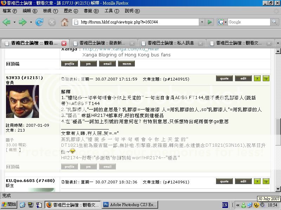Open the browser home page
This screenshot has width=281, height=210.
[65, 22]
